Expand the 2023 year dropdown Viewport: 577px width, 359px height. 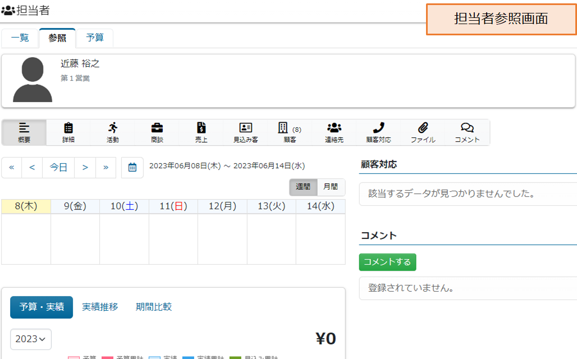point(30,339)
